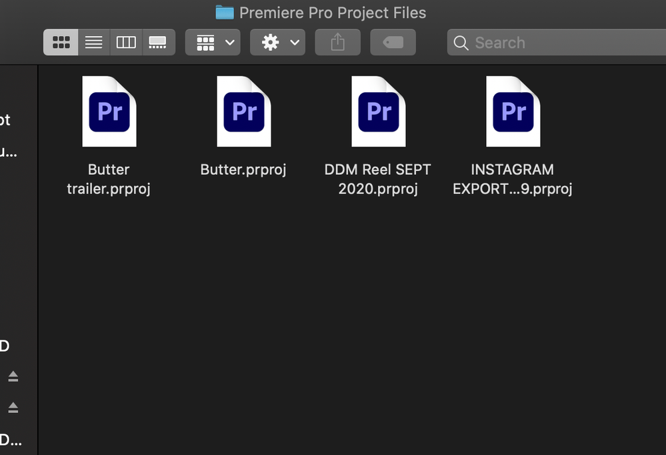Eject the first mounted drive in sidebar
Screen dimensions: 666x455
[15, 376]
